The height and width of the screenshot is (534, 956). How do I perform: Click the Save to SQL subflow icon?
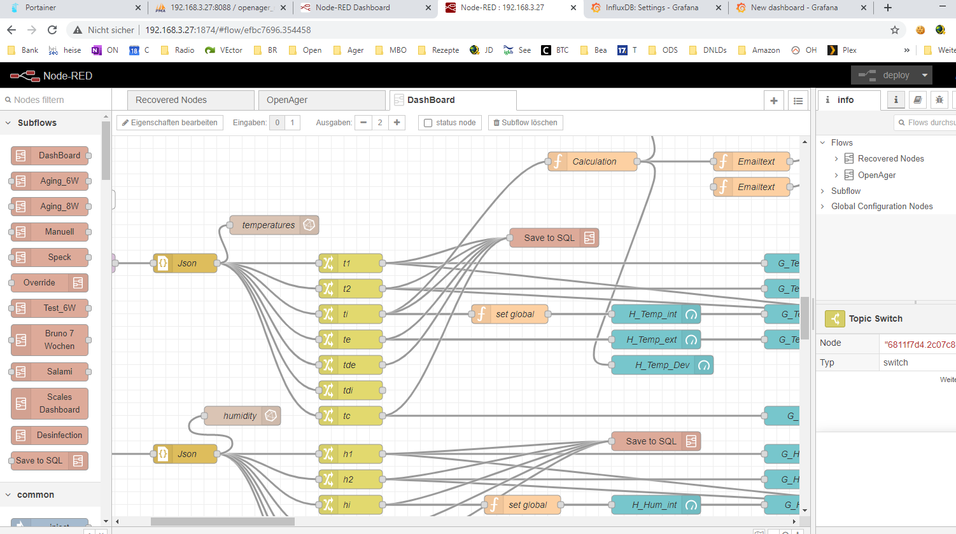click(x=589, y=238)
